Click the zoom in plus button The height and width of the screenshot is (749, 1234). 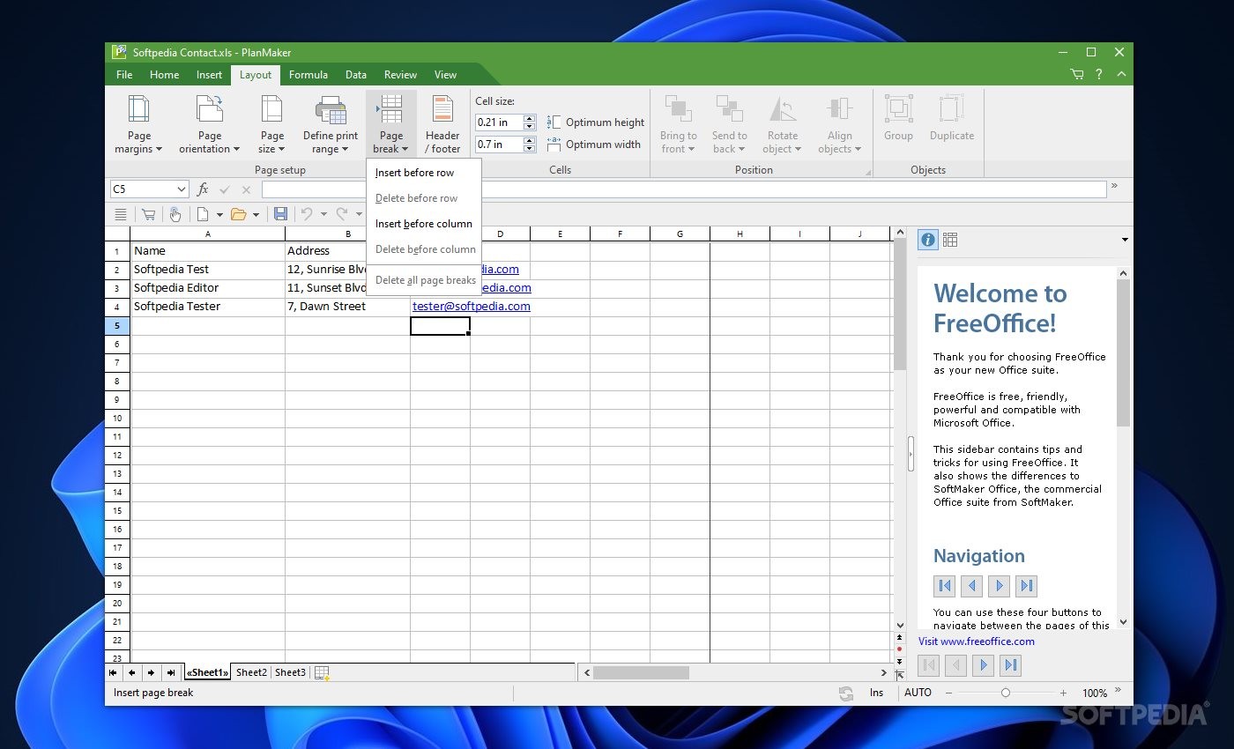tap(1063, 693)
